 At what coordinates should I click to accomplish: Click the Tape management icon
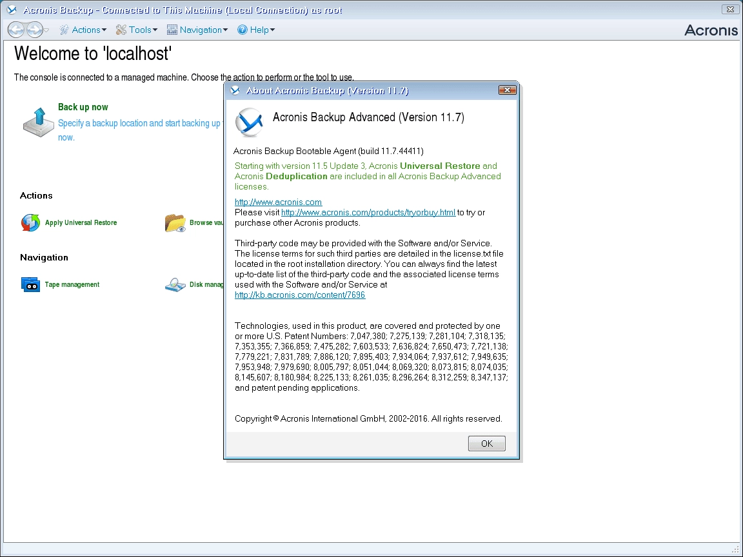(30, 285)
